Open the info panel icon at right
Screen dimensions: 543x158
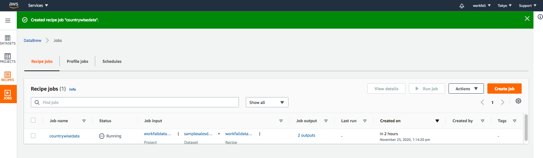pos(540,17)
